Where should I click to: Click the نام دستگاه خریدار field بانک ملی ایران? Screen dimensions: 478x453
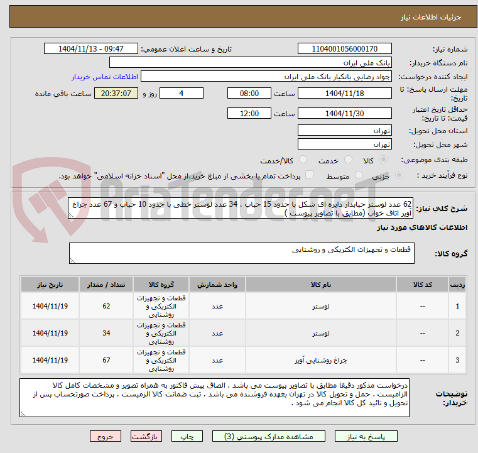point(250,62)
